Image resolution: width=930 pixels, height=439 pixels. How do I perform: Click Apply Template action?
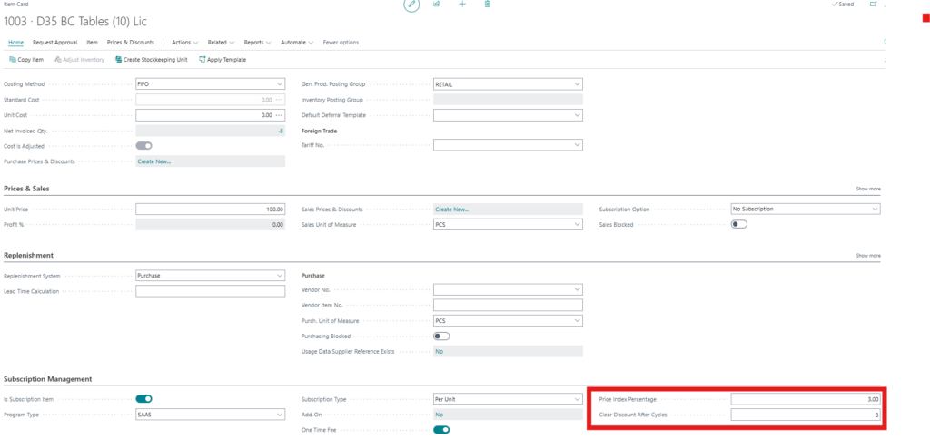pos(222,60)
